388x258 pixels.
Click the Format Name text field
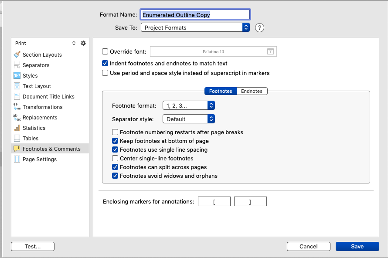[x=195, y=15]
